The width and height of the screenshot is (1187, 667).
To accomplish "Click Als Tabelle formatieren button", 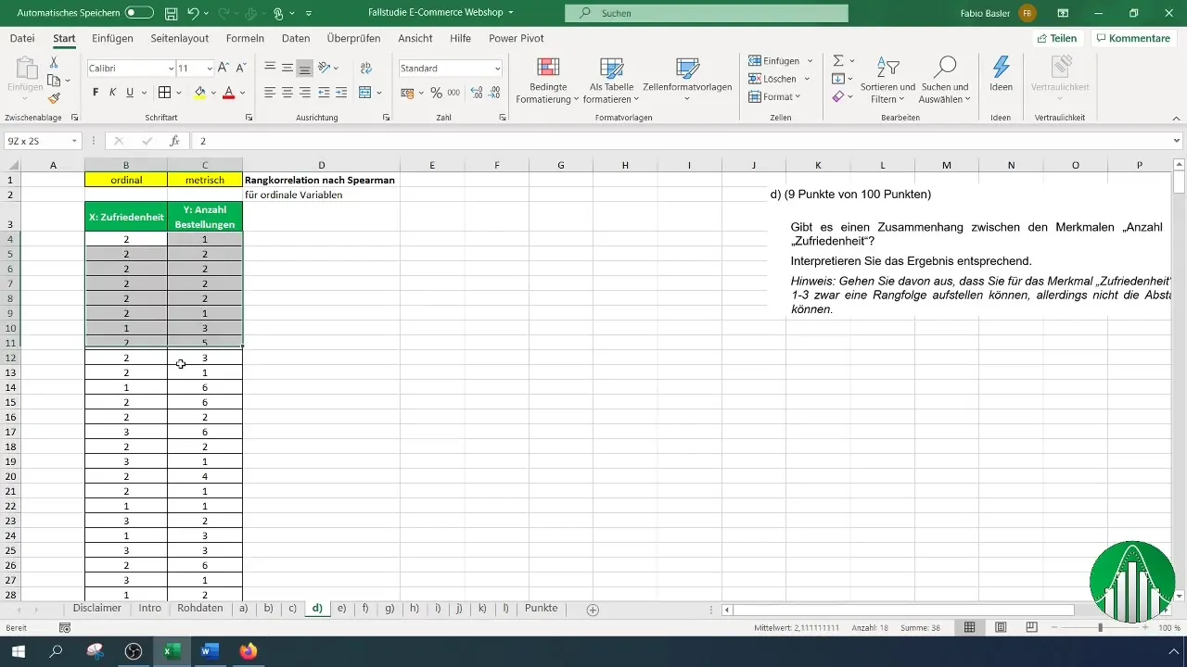I will (610, 82).
